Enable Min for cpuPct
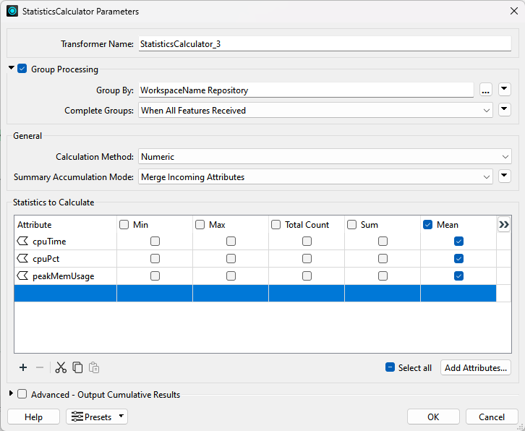Image resolution: width=525 pixels, height=431 pixels. [x=155, y=259]
